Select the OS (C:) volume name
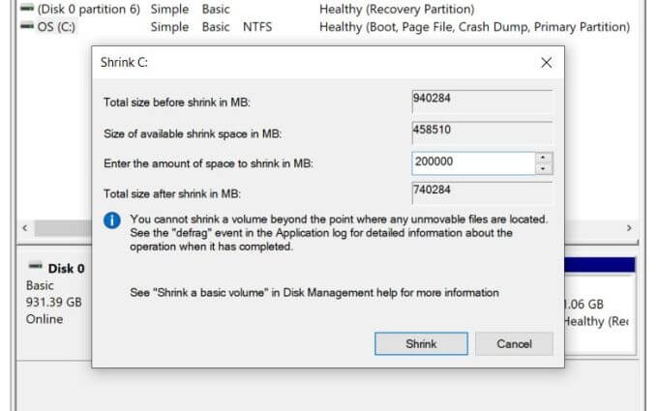Image resolution: width=658 pixels, height=411 pixels. click(57, 26)
